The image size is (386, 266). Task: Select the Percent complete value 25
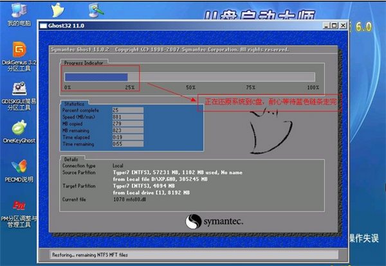point(128,110)
